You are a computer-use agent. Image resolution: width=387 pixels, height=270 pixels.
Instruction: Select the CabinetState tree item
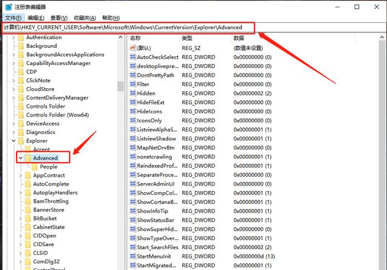point(49,227)
